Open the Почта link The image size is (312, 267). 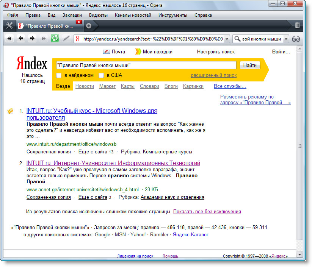(x=118, y=52)
